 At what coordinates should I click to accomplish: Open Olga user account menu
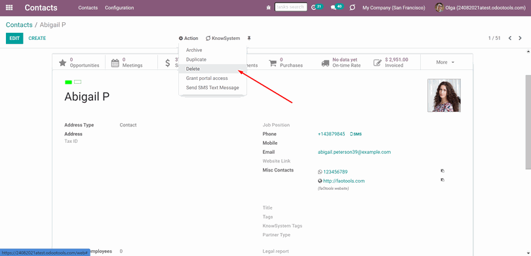tap(481, 7)
